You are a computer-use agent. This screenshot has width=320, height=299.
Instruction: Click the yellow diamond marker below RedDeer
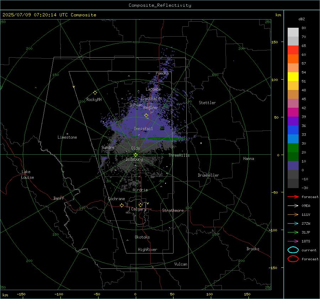[146, 116]
